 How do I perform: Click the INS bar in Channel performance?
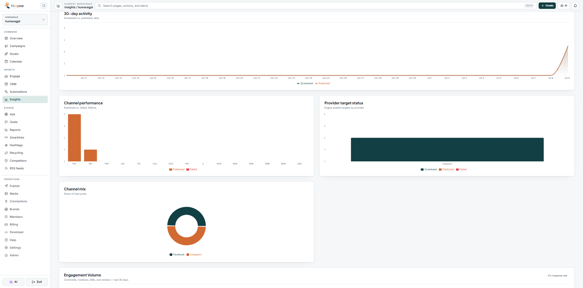tap(91, 155)
